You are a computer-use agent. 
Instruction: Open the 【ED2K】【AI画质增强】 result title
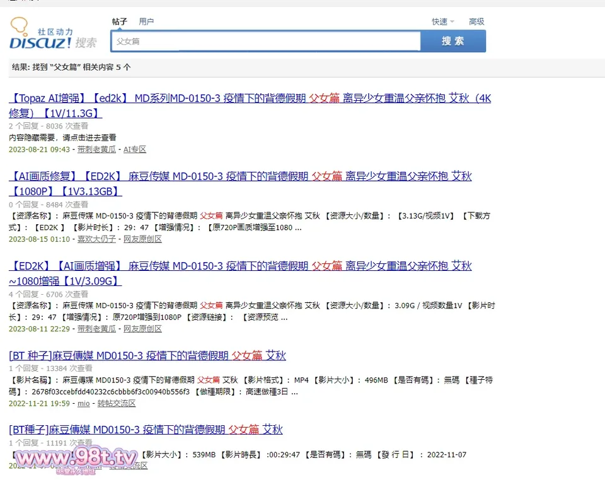pyautogui.click(x=240, y=273)
